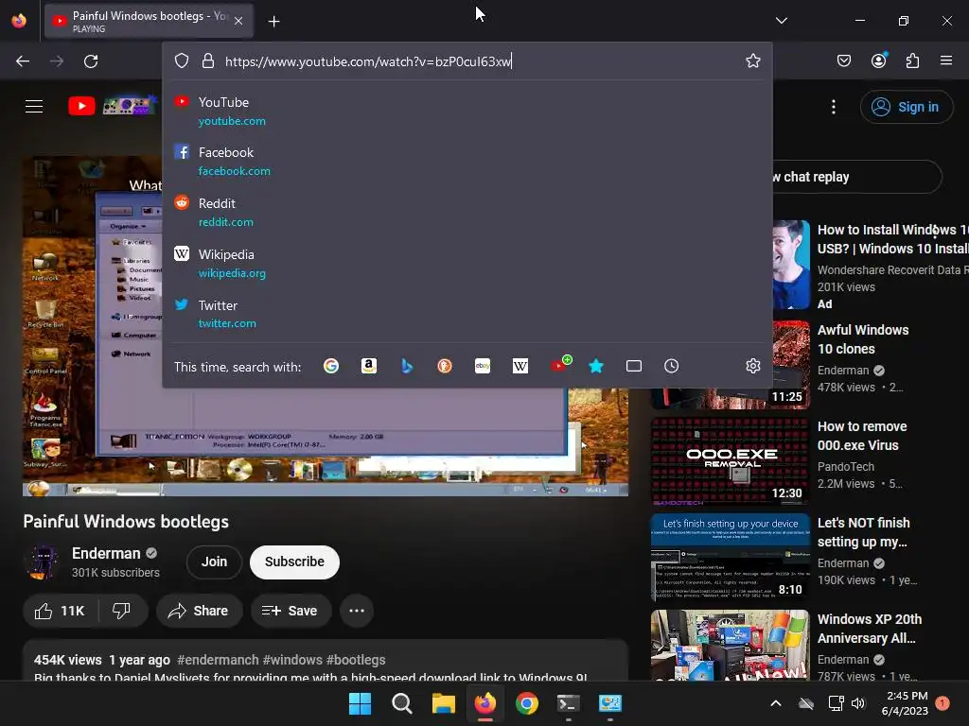Search this time with Google
The image size is (969, 726).
(330, 366)
